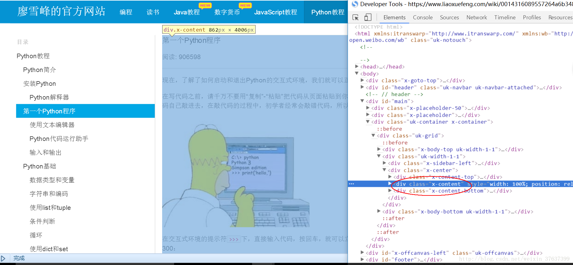This screenshot has height=265, width=573.
Task: Open the Timeline tab
Action: [x=505, y=17]
